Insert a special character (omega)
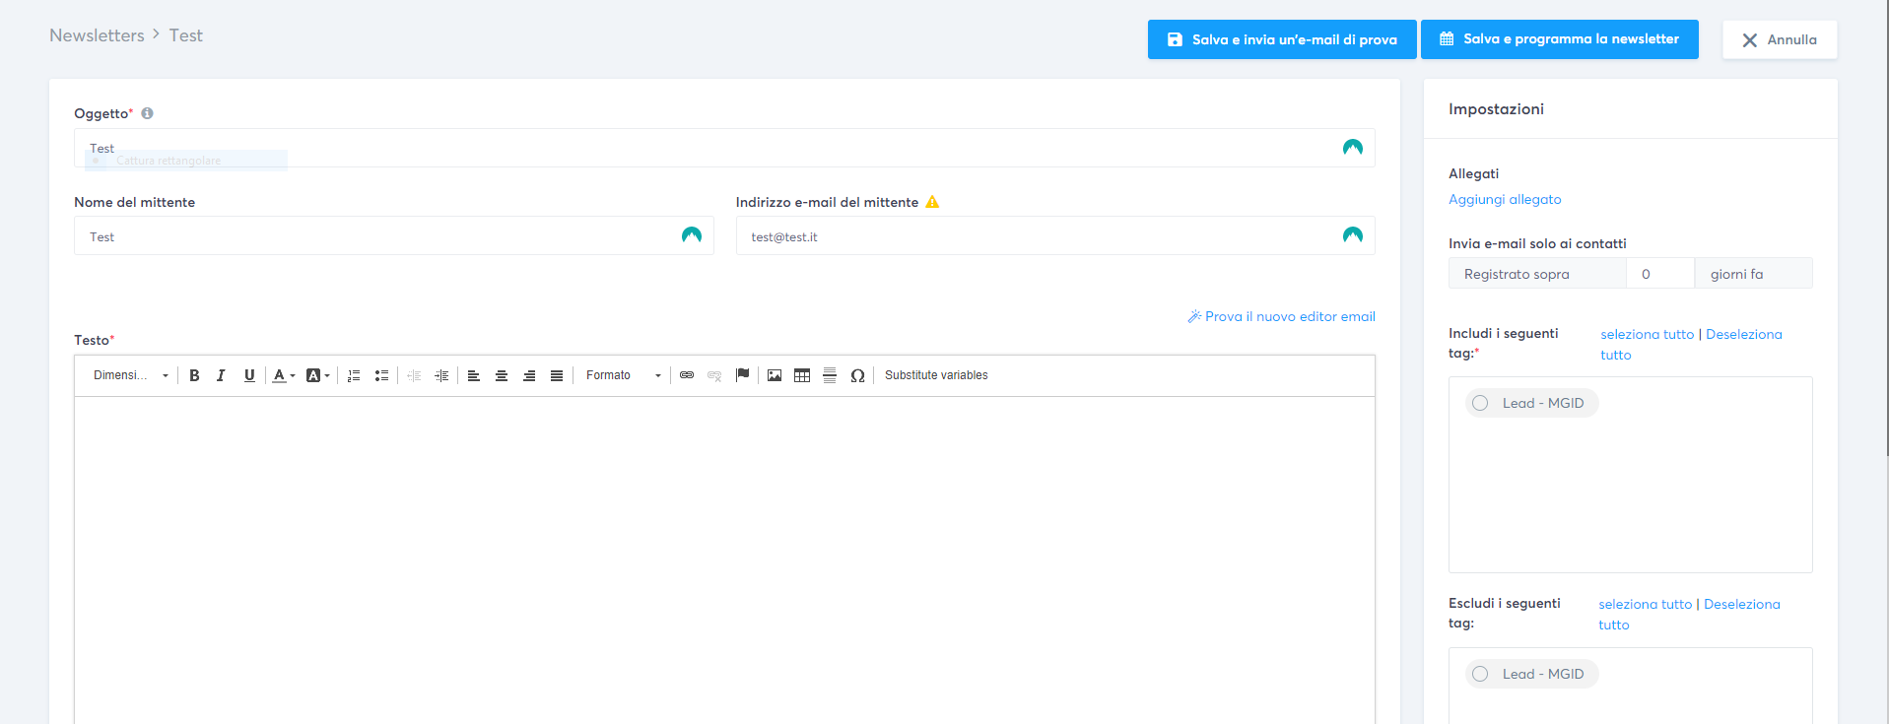 857,375
